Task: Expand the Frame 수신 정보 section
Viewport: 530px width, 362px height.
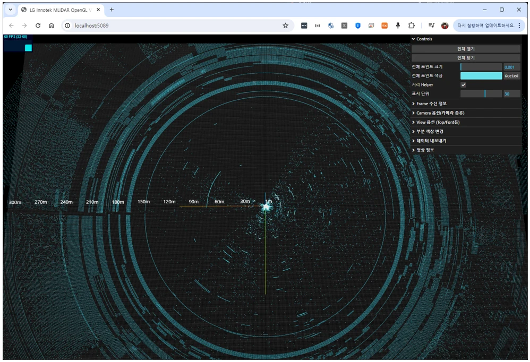Action: click(466, 104)
